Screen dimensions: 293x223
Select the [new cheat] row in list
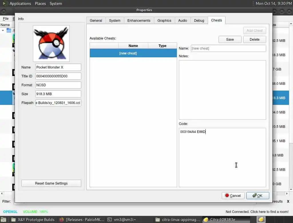coord(133,53)
